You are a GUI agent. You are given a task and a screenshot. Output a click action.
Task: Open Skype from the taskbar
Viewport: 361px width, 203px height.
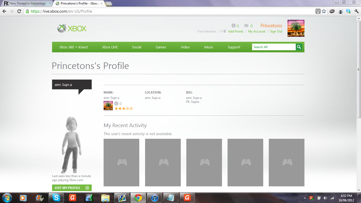pyautogui.click(x=56, y=198)
